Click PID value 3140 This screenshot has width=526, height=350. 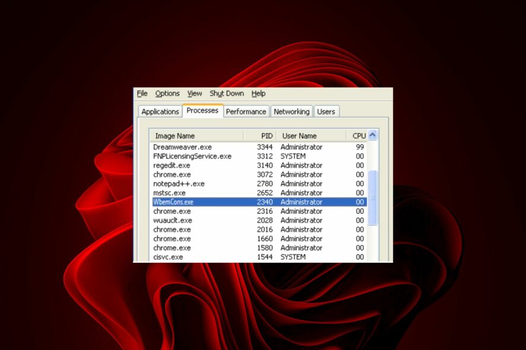click(x=265, y=166)
